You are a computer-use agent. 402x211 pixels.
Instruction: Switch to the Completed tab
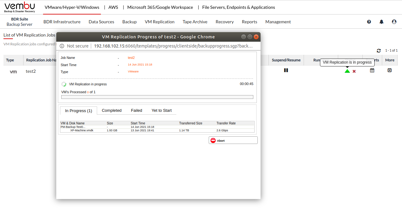(112, 111)
